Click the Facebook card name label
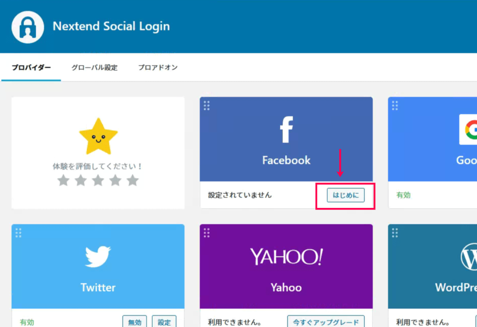 286,160
